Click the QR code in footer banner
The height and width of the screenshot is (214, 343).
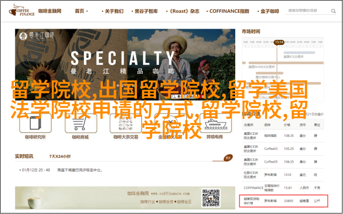(211, 198)
